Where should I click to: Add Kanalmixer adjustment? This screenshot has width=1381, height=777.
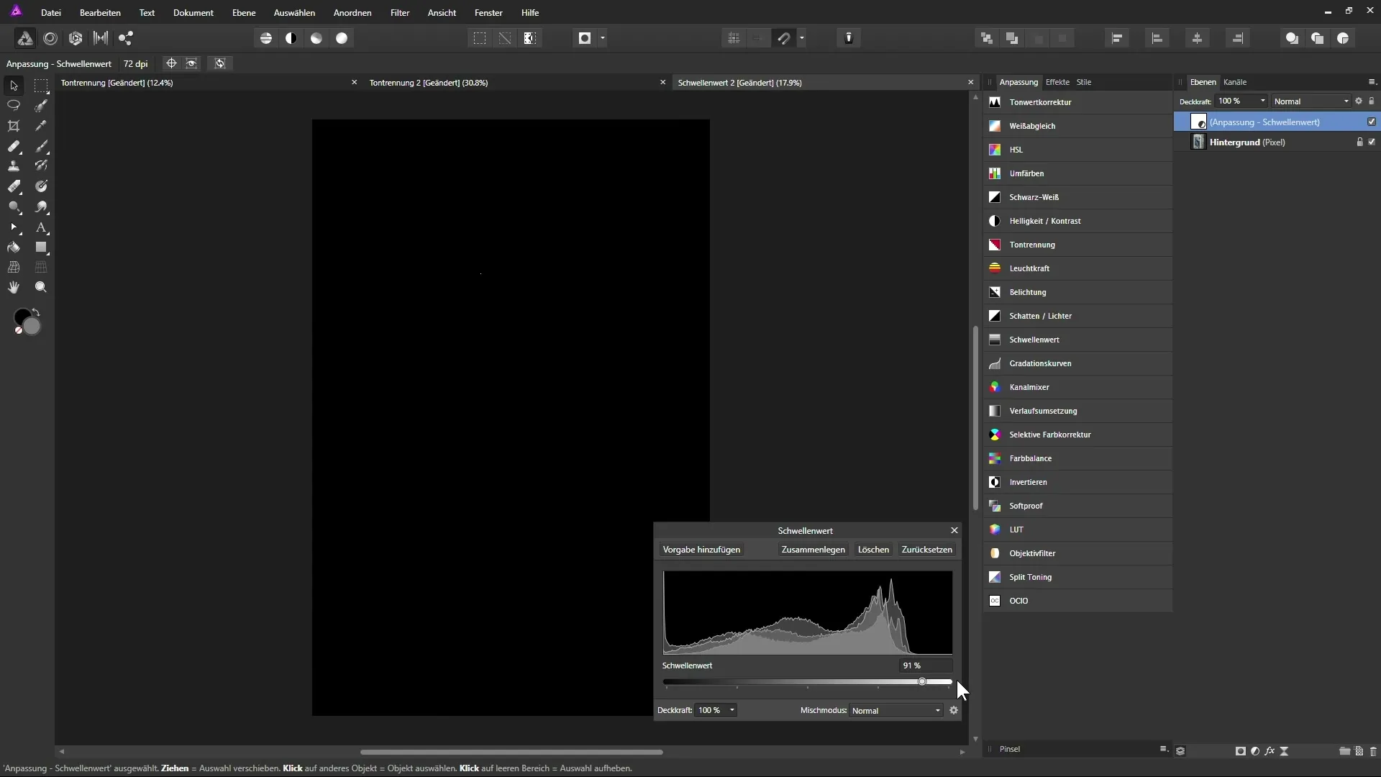[1077, 387]
